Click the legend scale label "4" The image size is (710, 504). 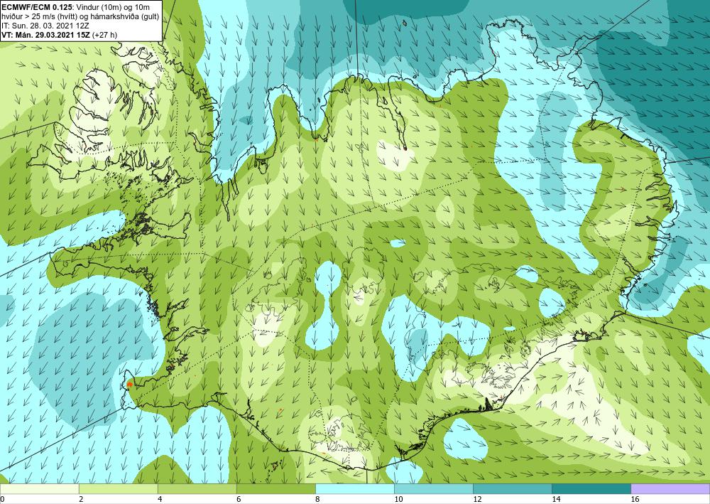coord(160,500)
